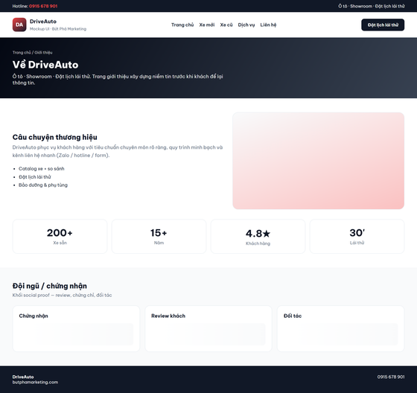Call hotline number 0915 678 901 in top bar

pos(43,6)
